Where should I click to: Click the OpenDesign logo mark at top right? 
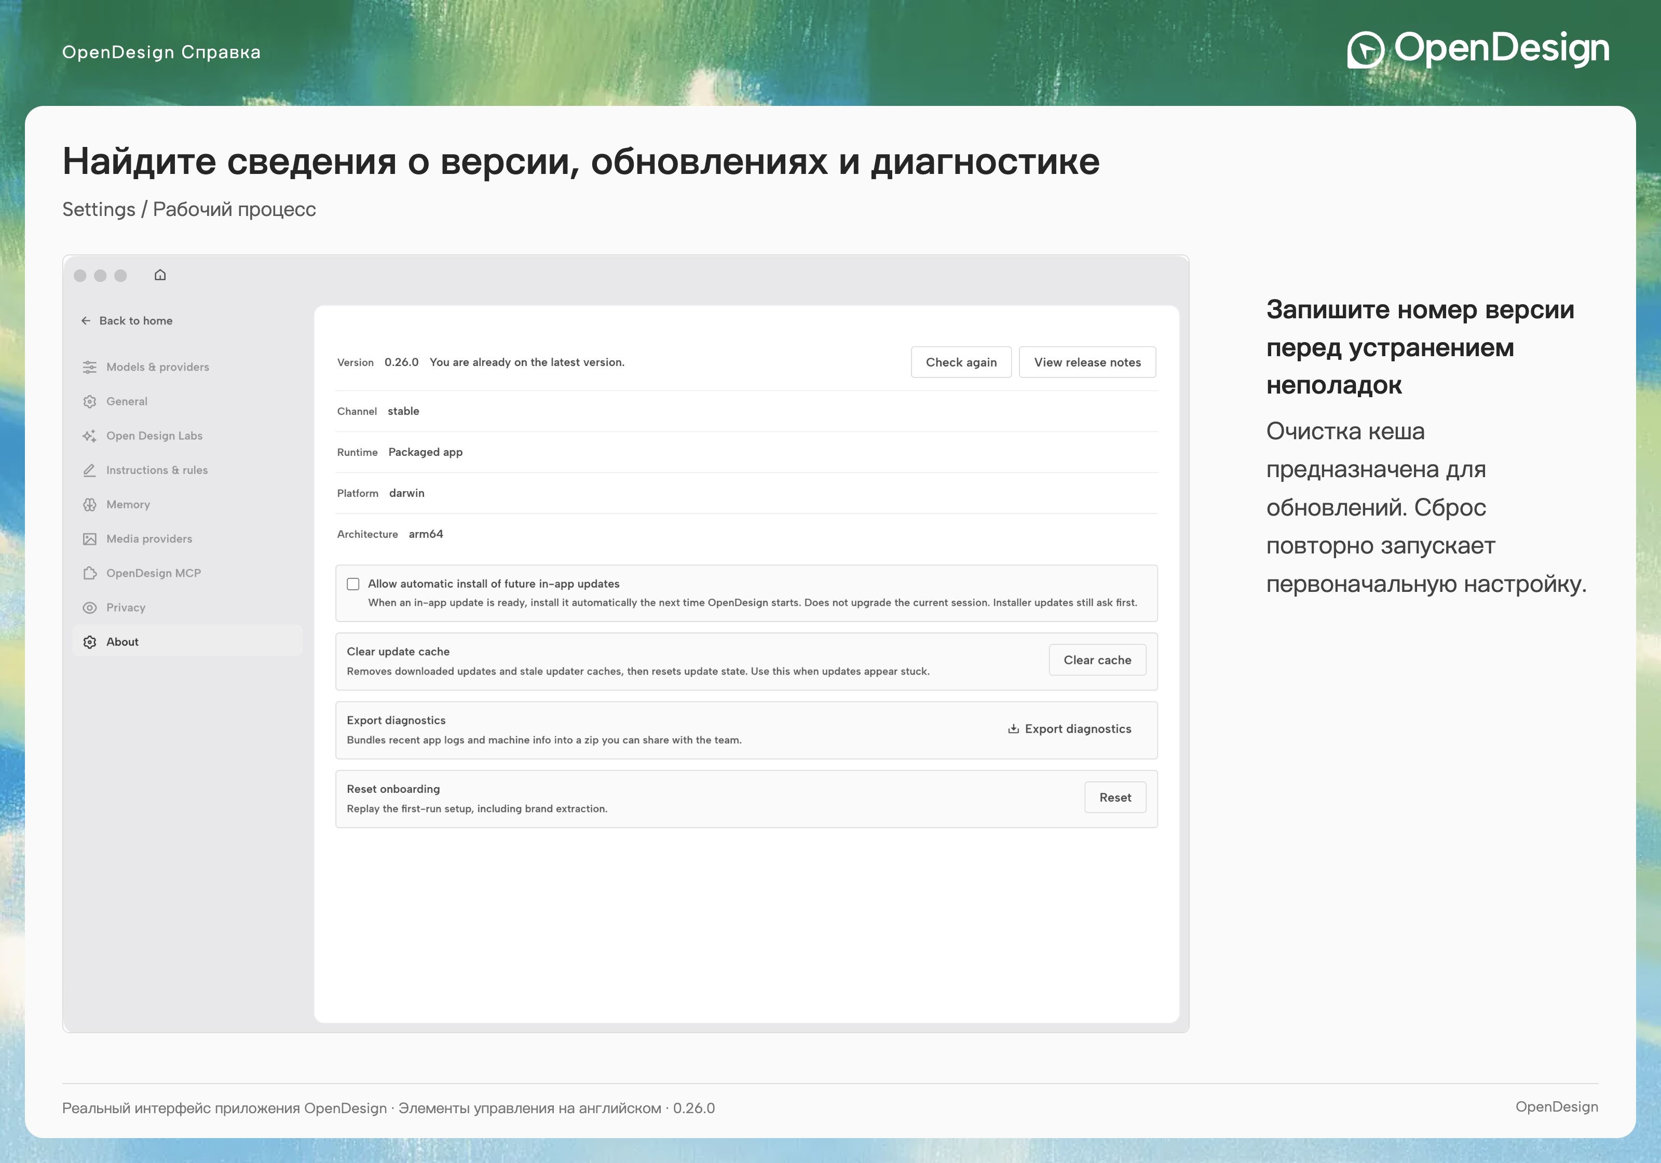point(1365,50)
